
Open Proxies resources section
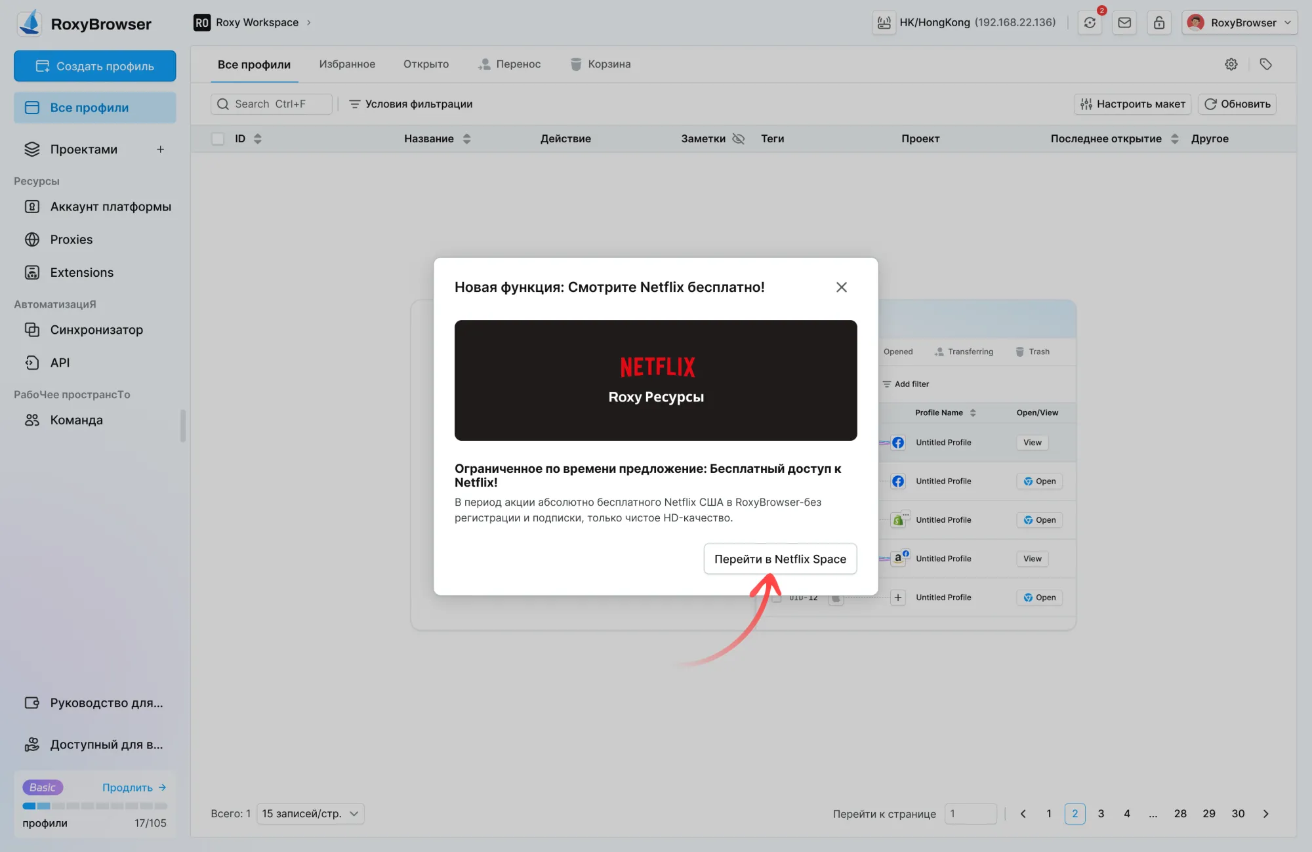coord(71,239)
